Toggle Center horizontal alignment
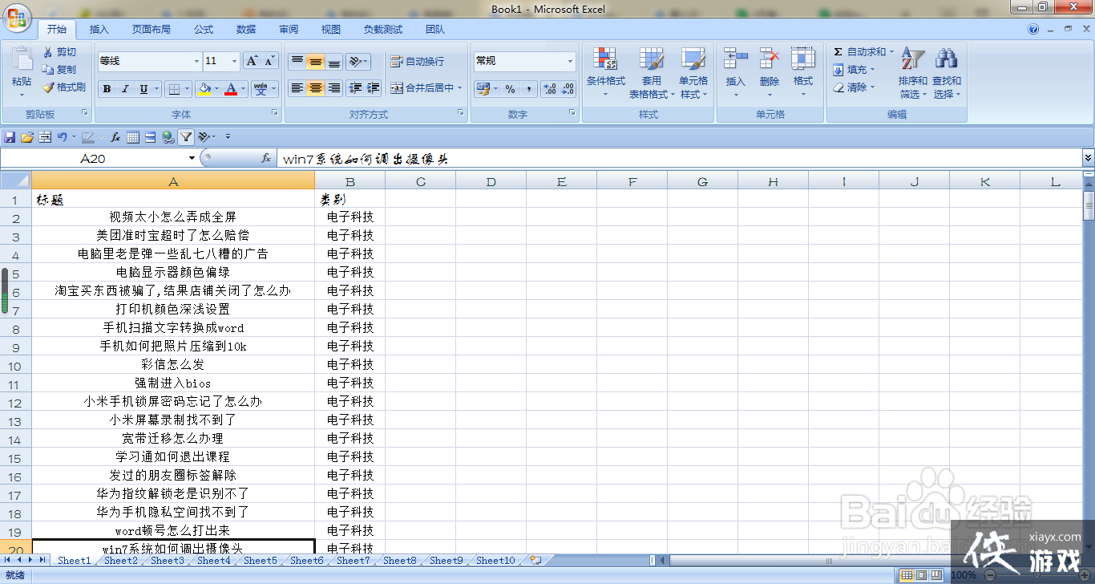The height and width of the screenshot is (584, 1095). [316, 88]
